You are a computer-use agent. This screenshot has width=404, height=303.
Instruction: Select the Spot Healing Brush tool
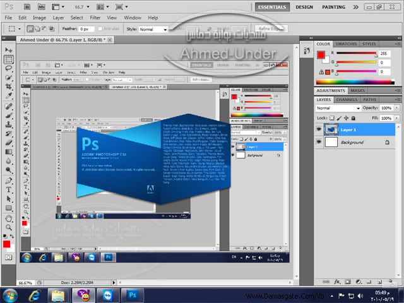[8, 106]
